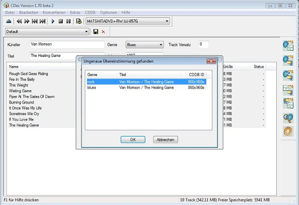
Task: Open the settings icon beside the drive selector
Action: tap(79, 21)
